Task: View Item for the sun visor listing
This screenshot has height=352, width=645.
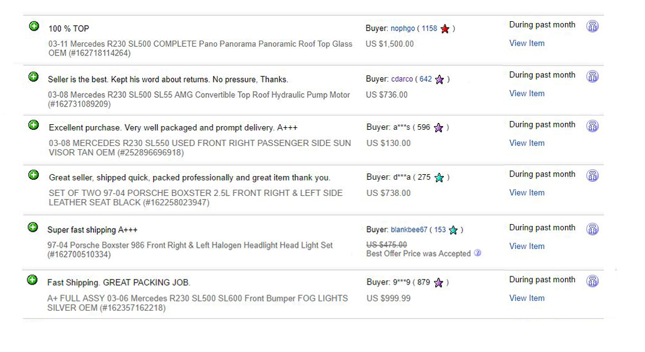Action: coord(526,143)
